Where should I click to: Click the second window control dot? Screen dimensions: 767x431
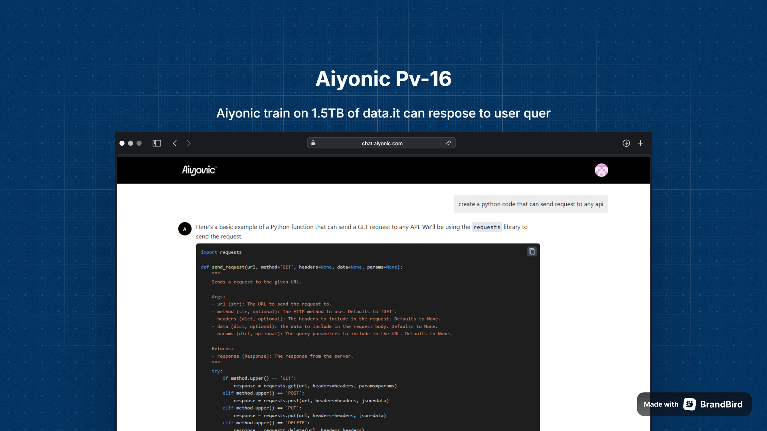[x=130, y=143]
